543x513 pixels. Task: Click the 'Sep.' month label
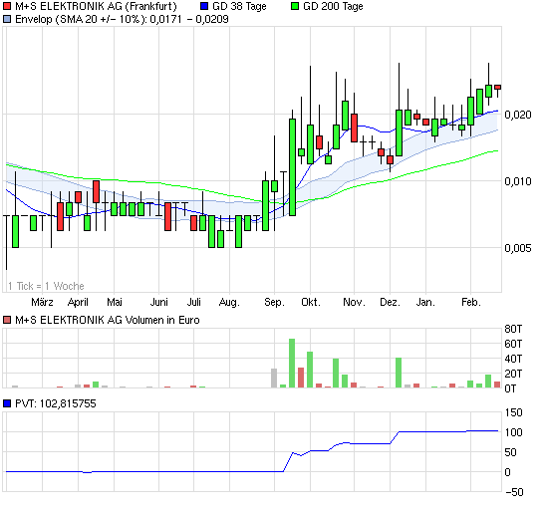[x=274, y=303]
